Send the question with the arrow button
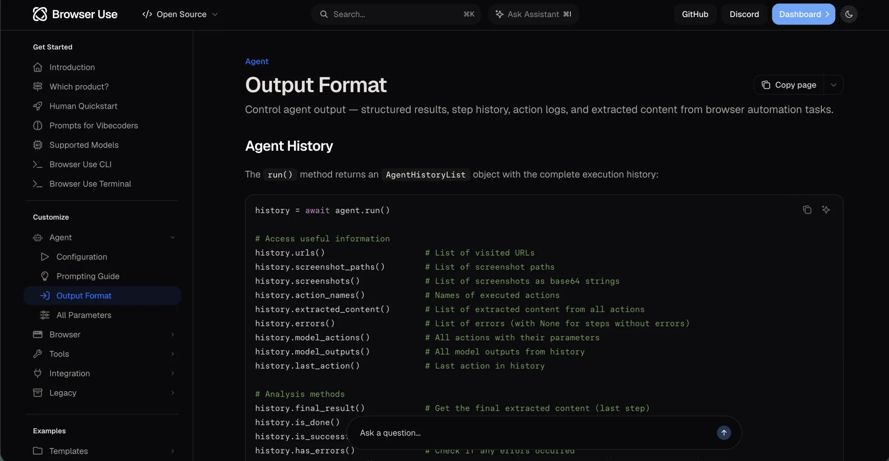Image resolution: width=889 pixels, height=461 pixels. 724,433
